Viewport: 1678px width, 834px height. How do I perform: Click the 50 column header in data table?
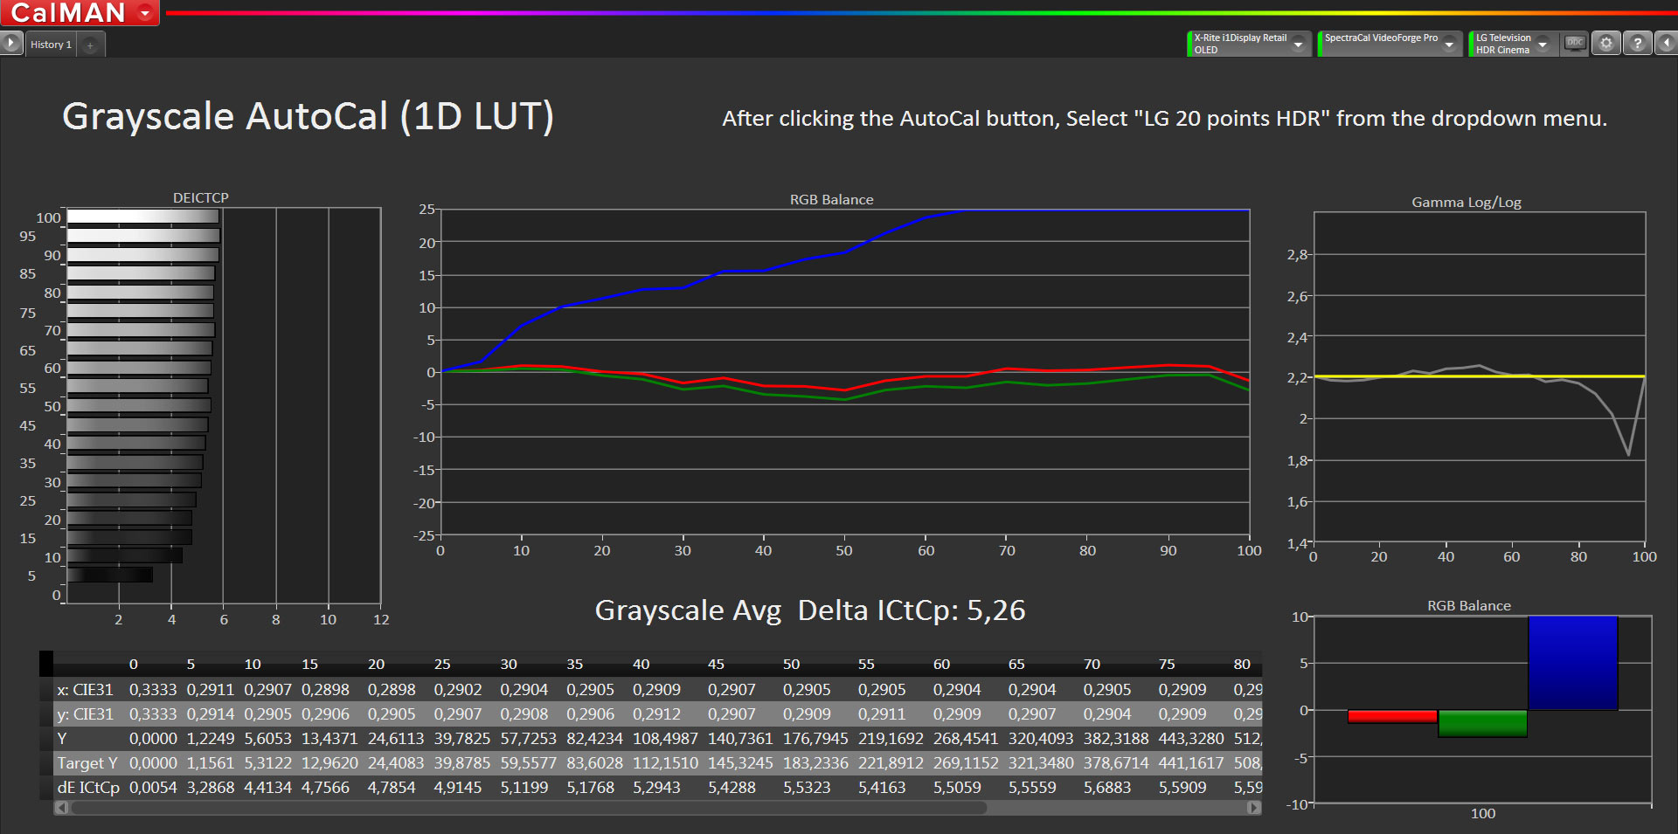[x=791, y=664]
